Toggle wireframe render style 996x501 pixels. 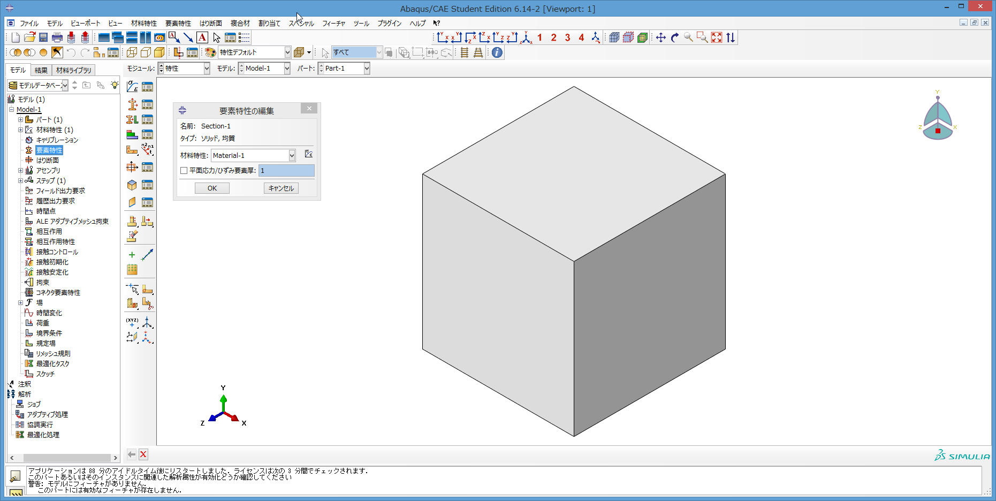pos(132,52)
